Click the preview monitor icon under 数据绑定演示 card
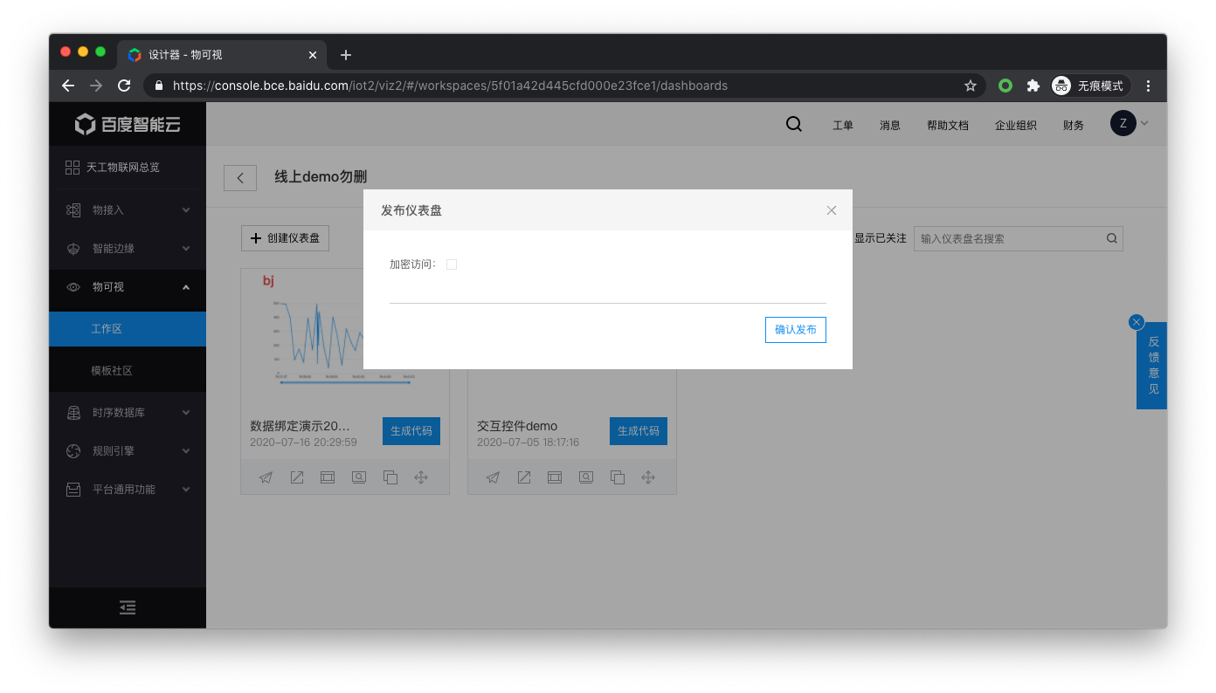 [359, 477]
